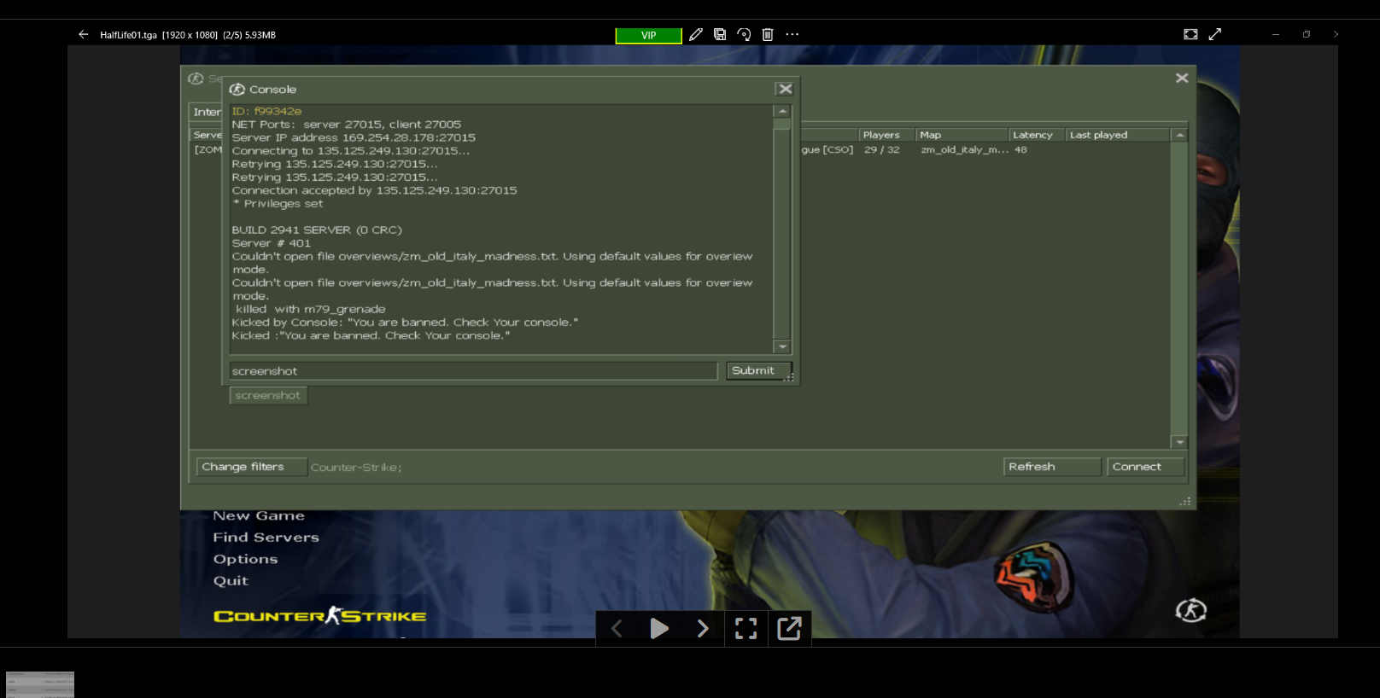Viewport: 1380px width, 698px height.
Task: Close the Console window with its X
Action: coord(785,89)
